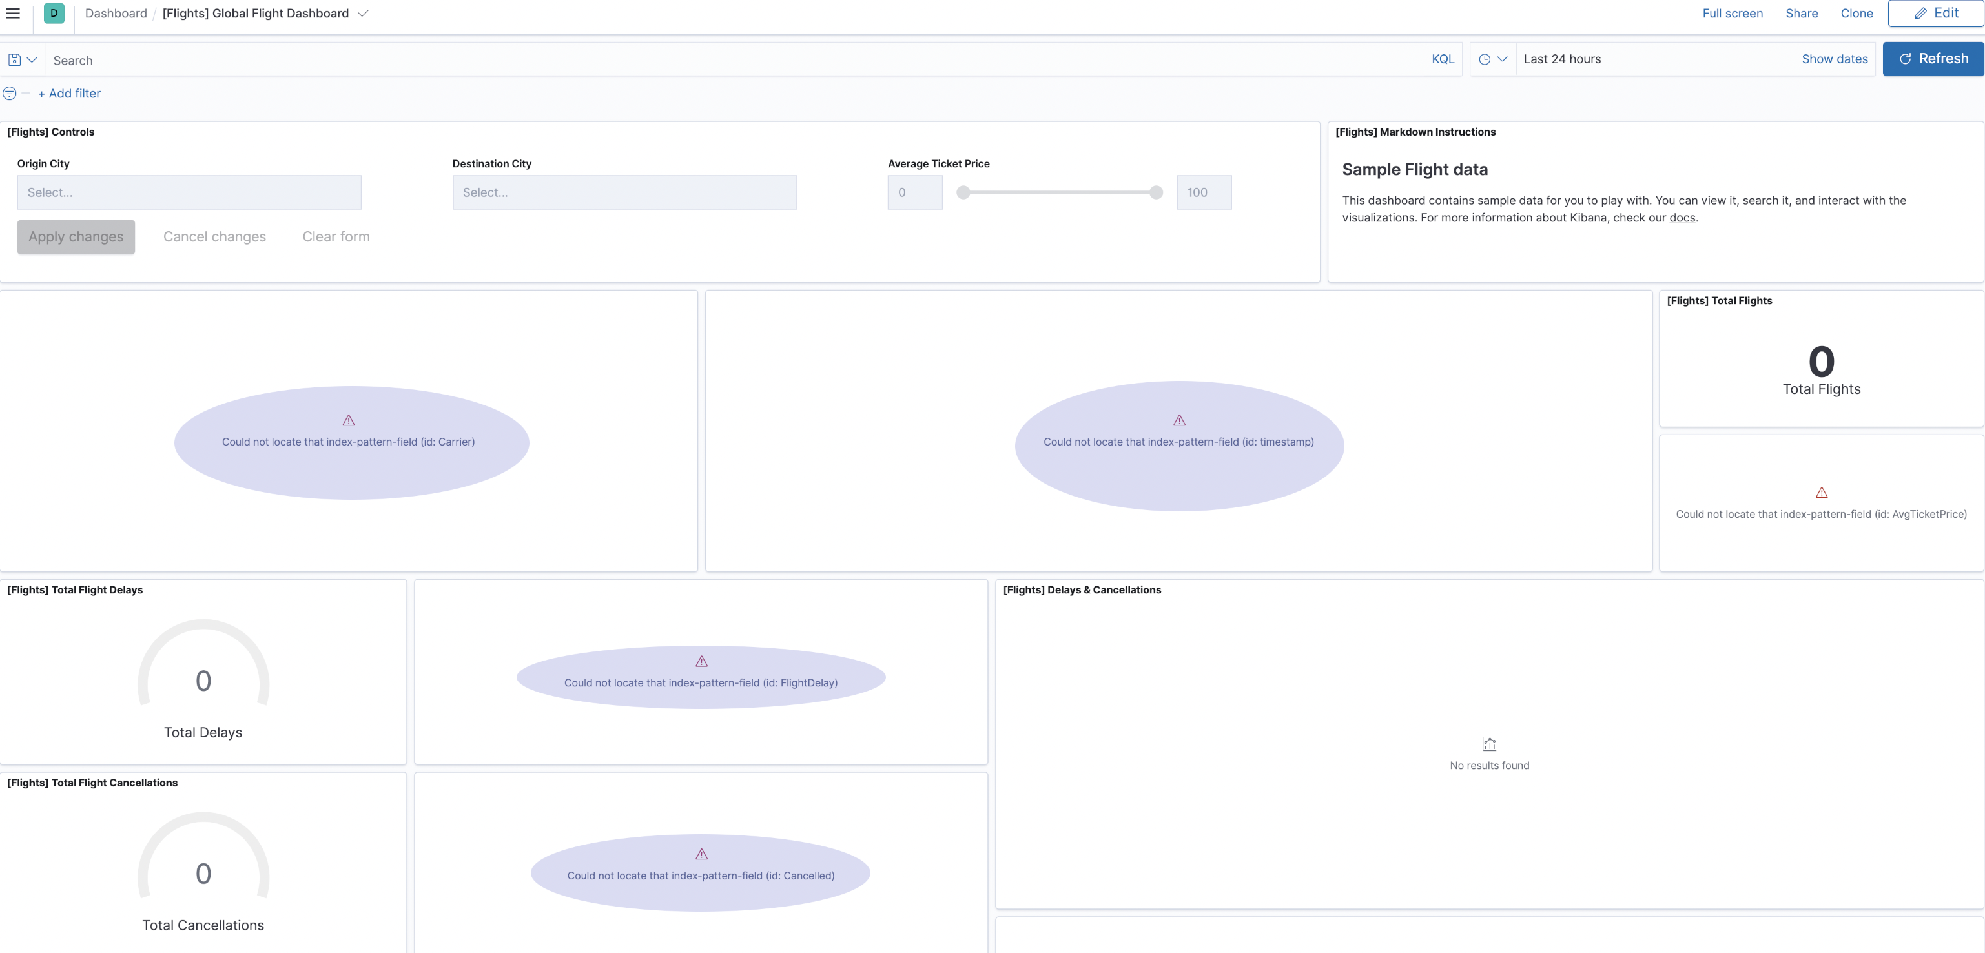Image resolution: width=1985 pixels, height=953 pixels.
Task: Click Carrier field error warning icon
Action: pos(348,420)
